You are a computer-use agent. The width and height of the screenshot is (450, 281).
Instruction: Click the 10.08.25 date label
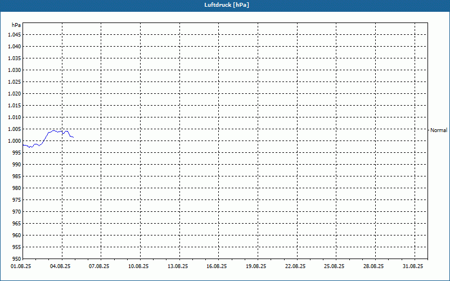[x=138, y=266]
